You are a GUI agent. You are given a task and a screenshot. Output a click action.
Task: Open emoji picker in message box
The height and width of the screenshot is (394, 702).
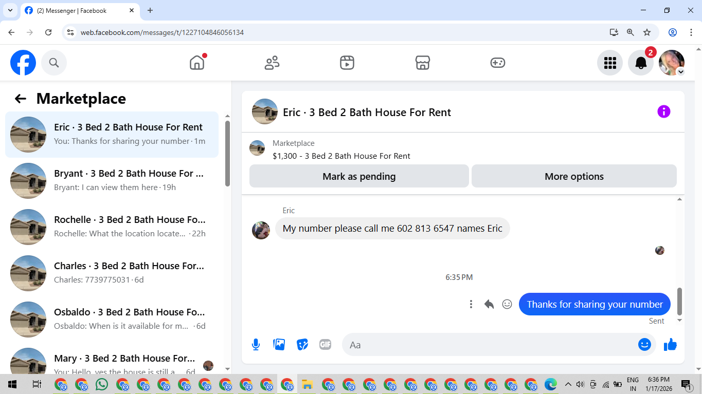click(644, 345)
